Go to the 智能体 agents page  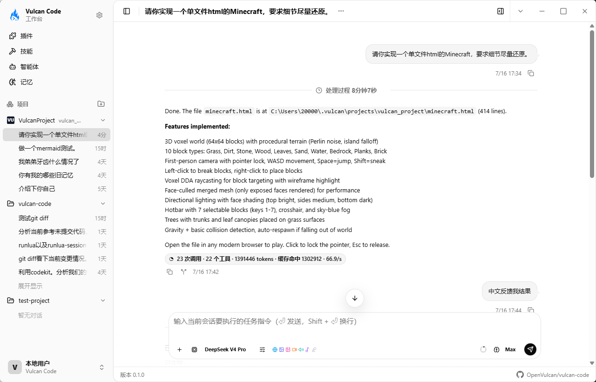pos(56,67)
